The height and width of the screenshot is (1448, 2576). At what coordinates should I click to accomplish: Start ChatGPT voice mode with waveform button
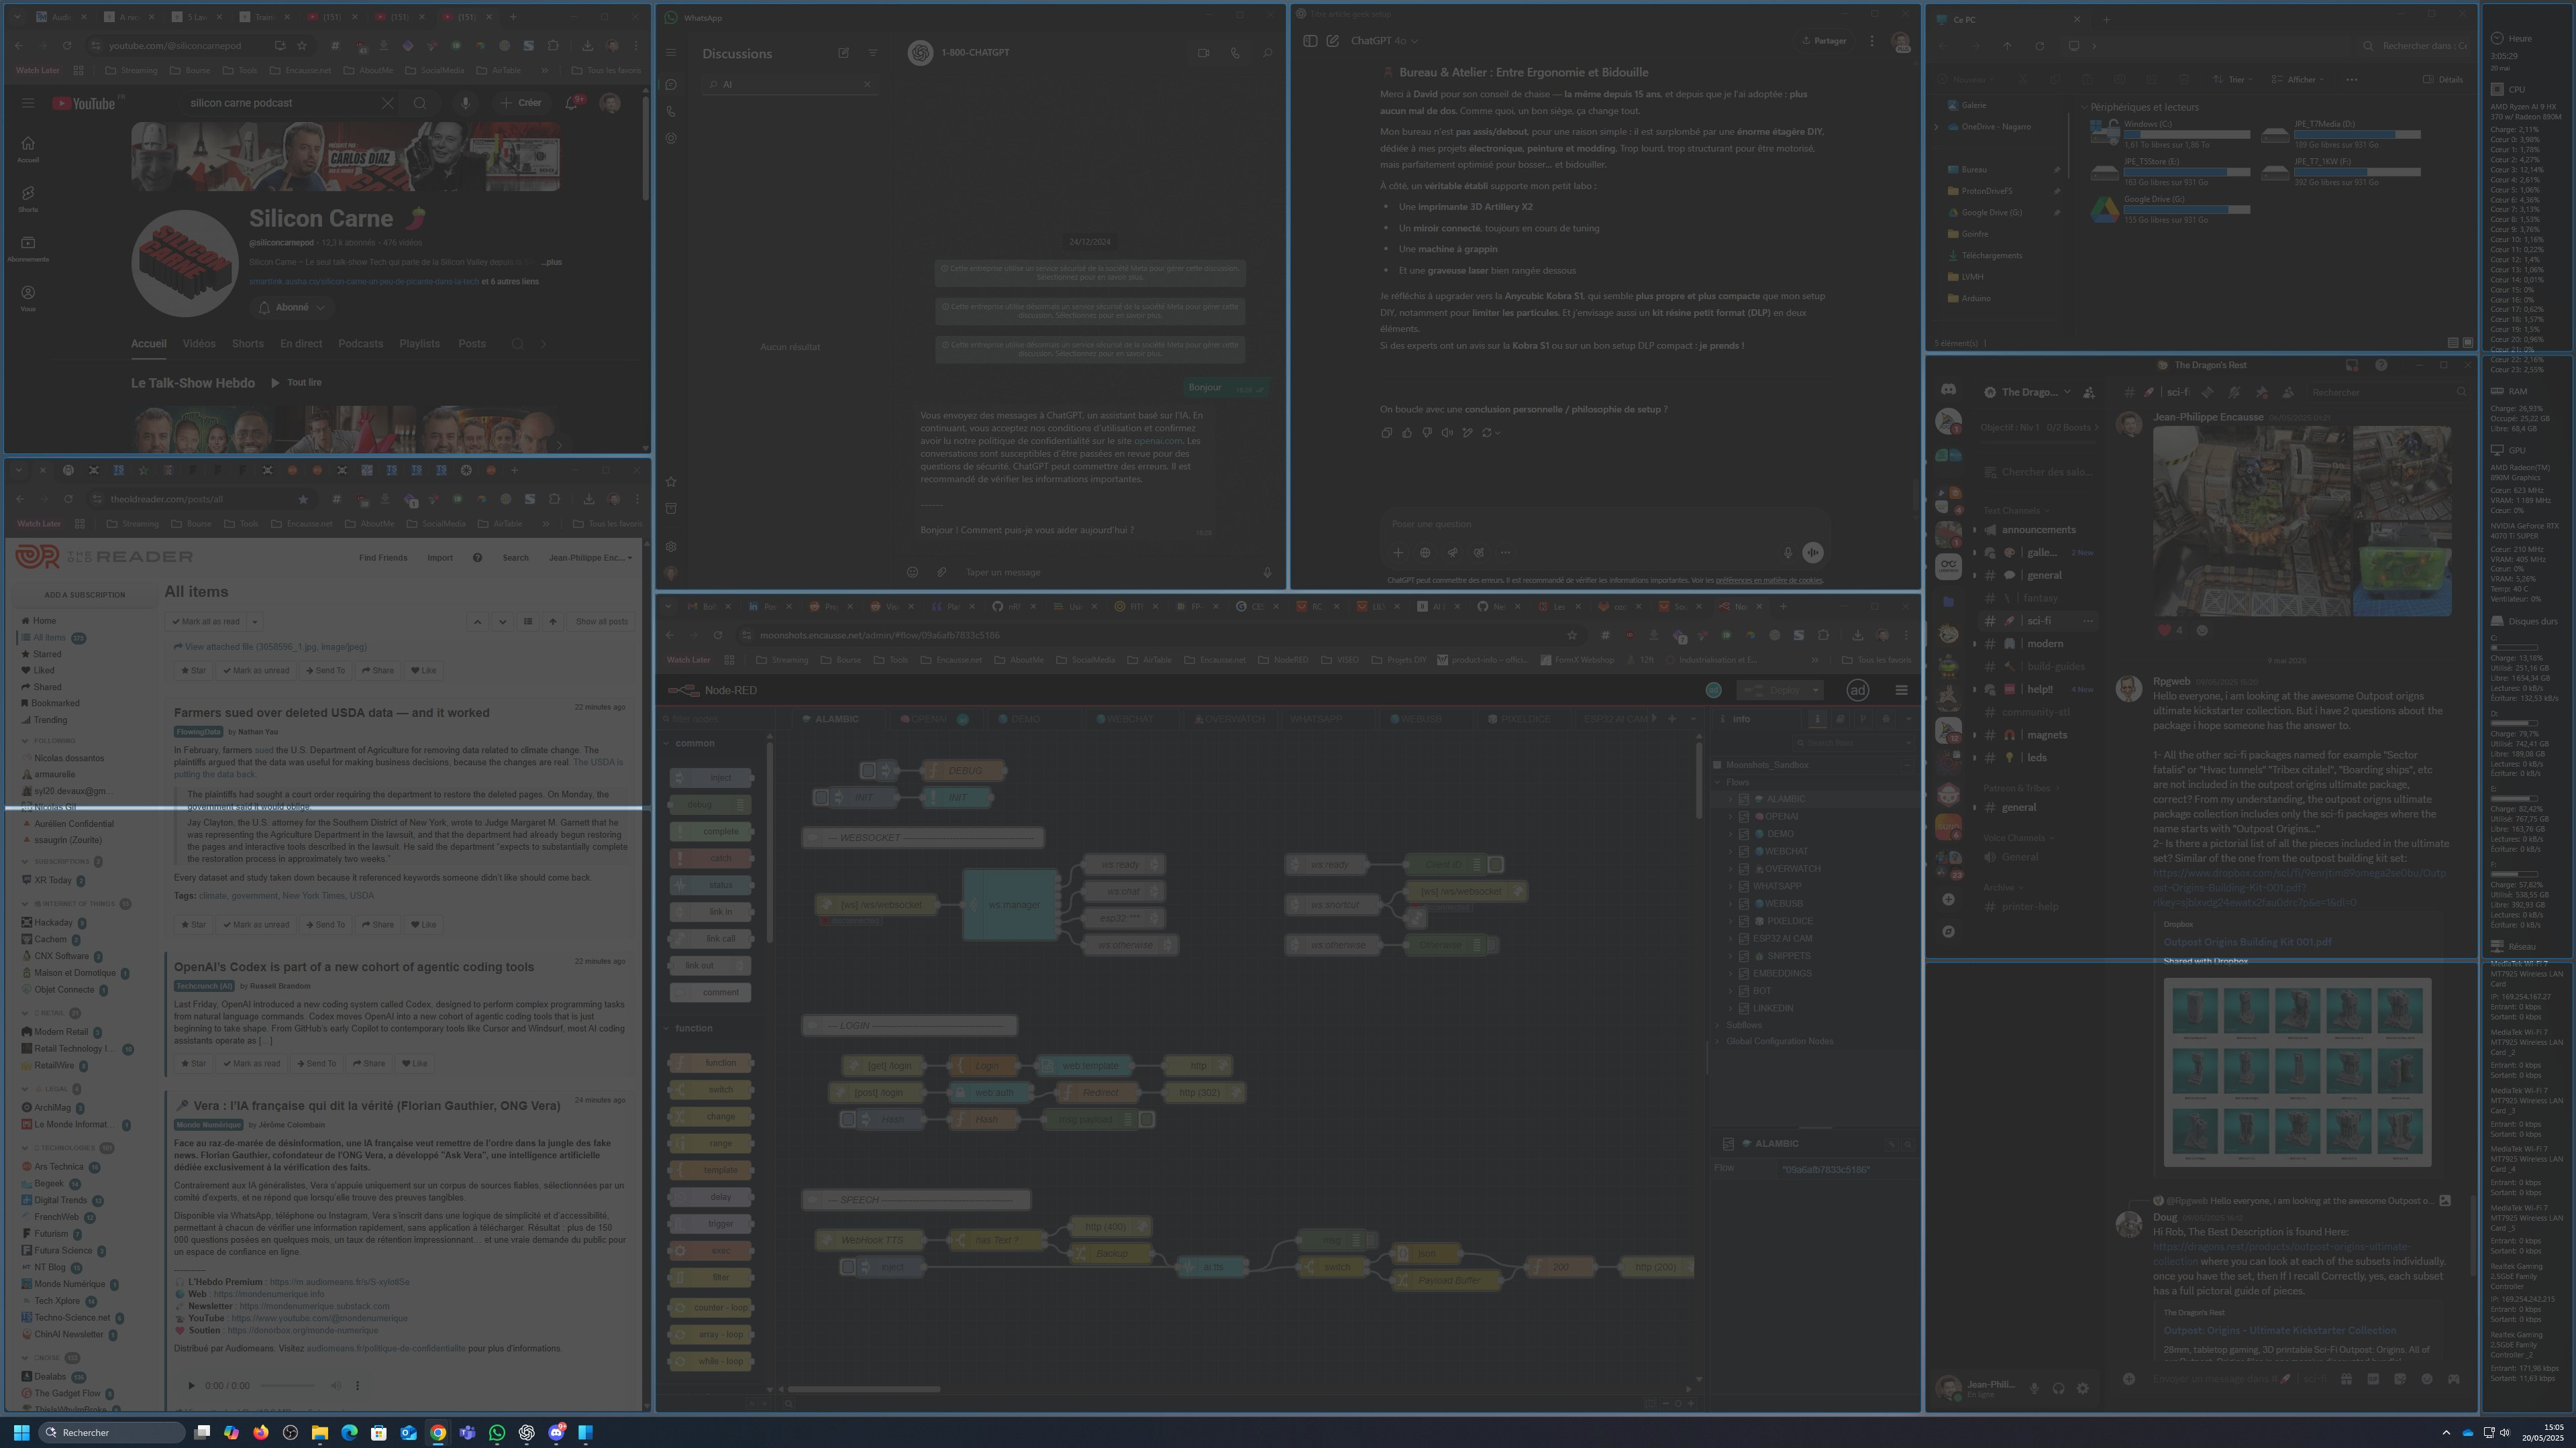[x=1812, y=553]
